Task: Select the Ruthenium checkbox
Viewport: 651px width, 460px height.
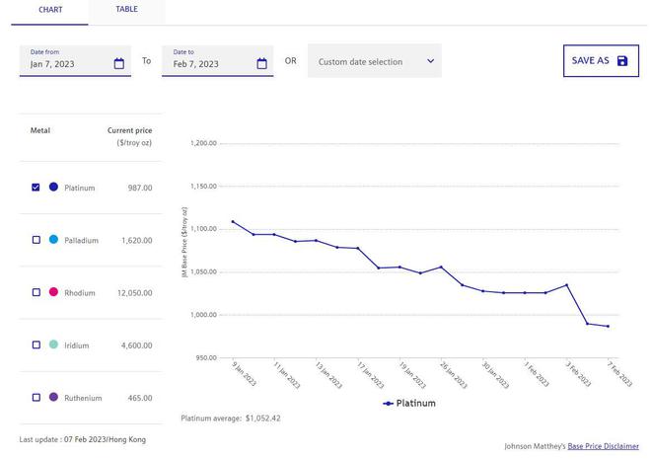Action: click(x=36, y=398)
